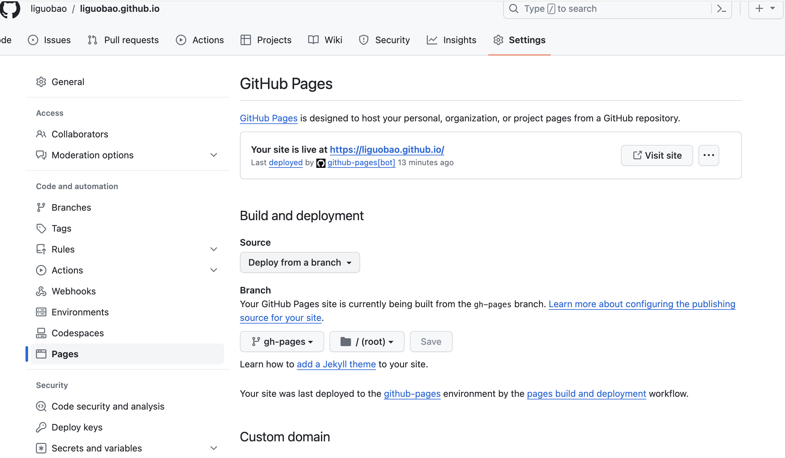Go to Environments settings
This screenshot has height=458, width=785.
coord(80,312)
